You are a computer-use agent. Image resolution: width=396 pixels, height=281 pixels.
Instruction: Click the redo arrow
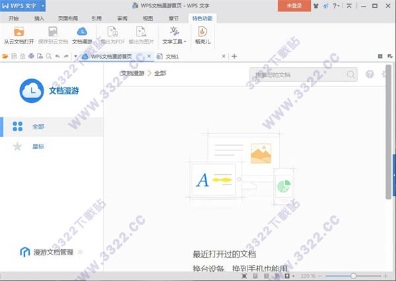[66, 56]
